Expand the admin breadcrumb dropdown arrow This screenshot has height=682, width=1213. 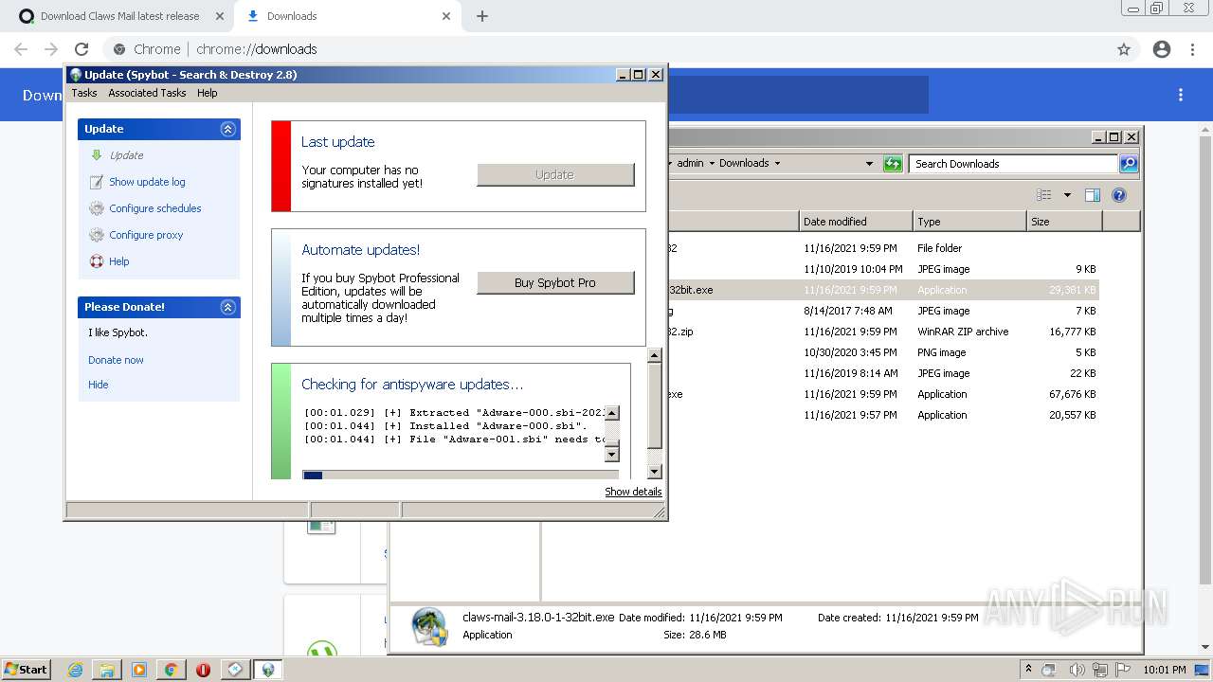tap(712, 164)
